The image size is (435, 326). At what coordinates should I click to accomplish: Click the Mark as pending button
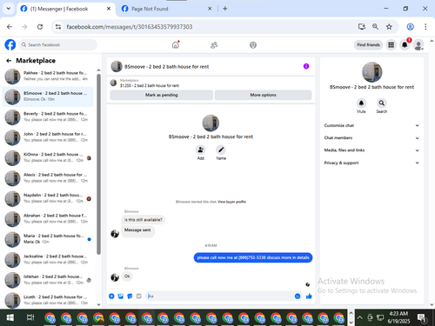[162, 95]
